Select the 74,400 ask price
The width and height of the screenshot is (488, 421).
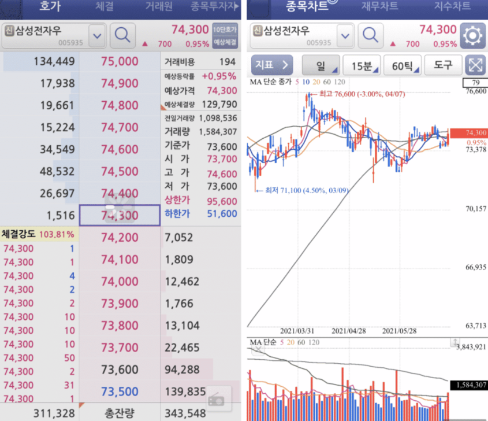point(120,194)
